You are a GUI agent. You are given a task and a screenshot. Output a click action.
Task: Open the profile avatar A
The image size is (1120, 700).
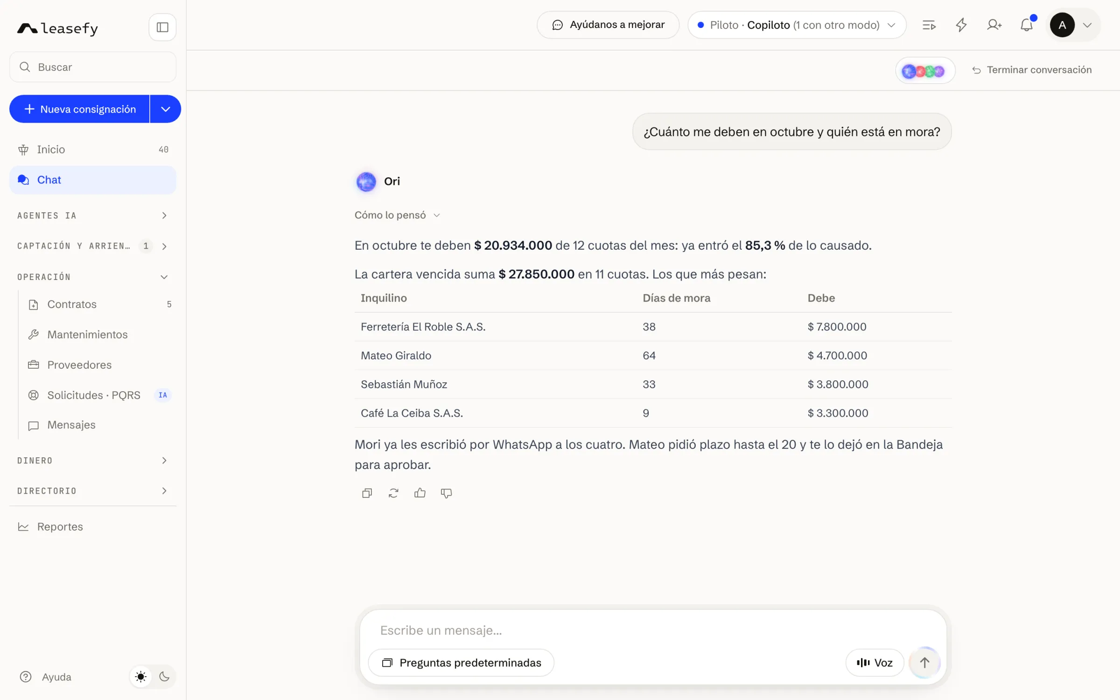[1063, 25]
